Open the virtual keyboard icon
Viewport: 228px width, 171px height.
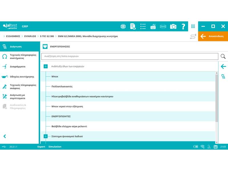(x=153, y=27)
